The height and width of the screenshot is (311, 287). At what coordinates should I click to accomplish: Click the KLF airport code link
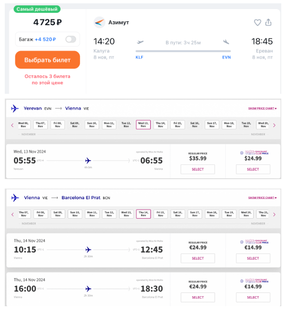coord(139,57)
